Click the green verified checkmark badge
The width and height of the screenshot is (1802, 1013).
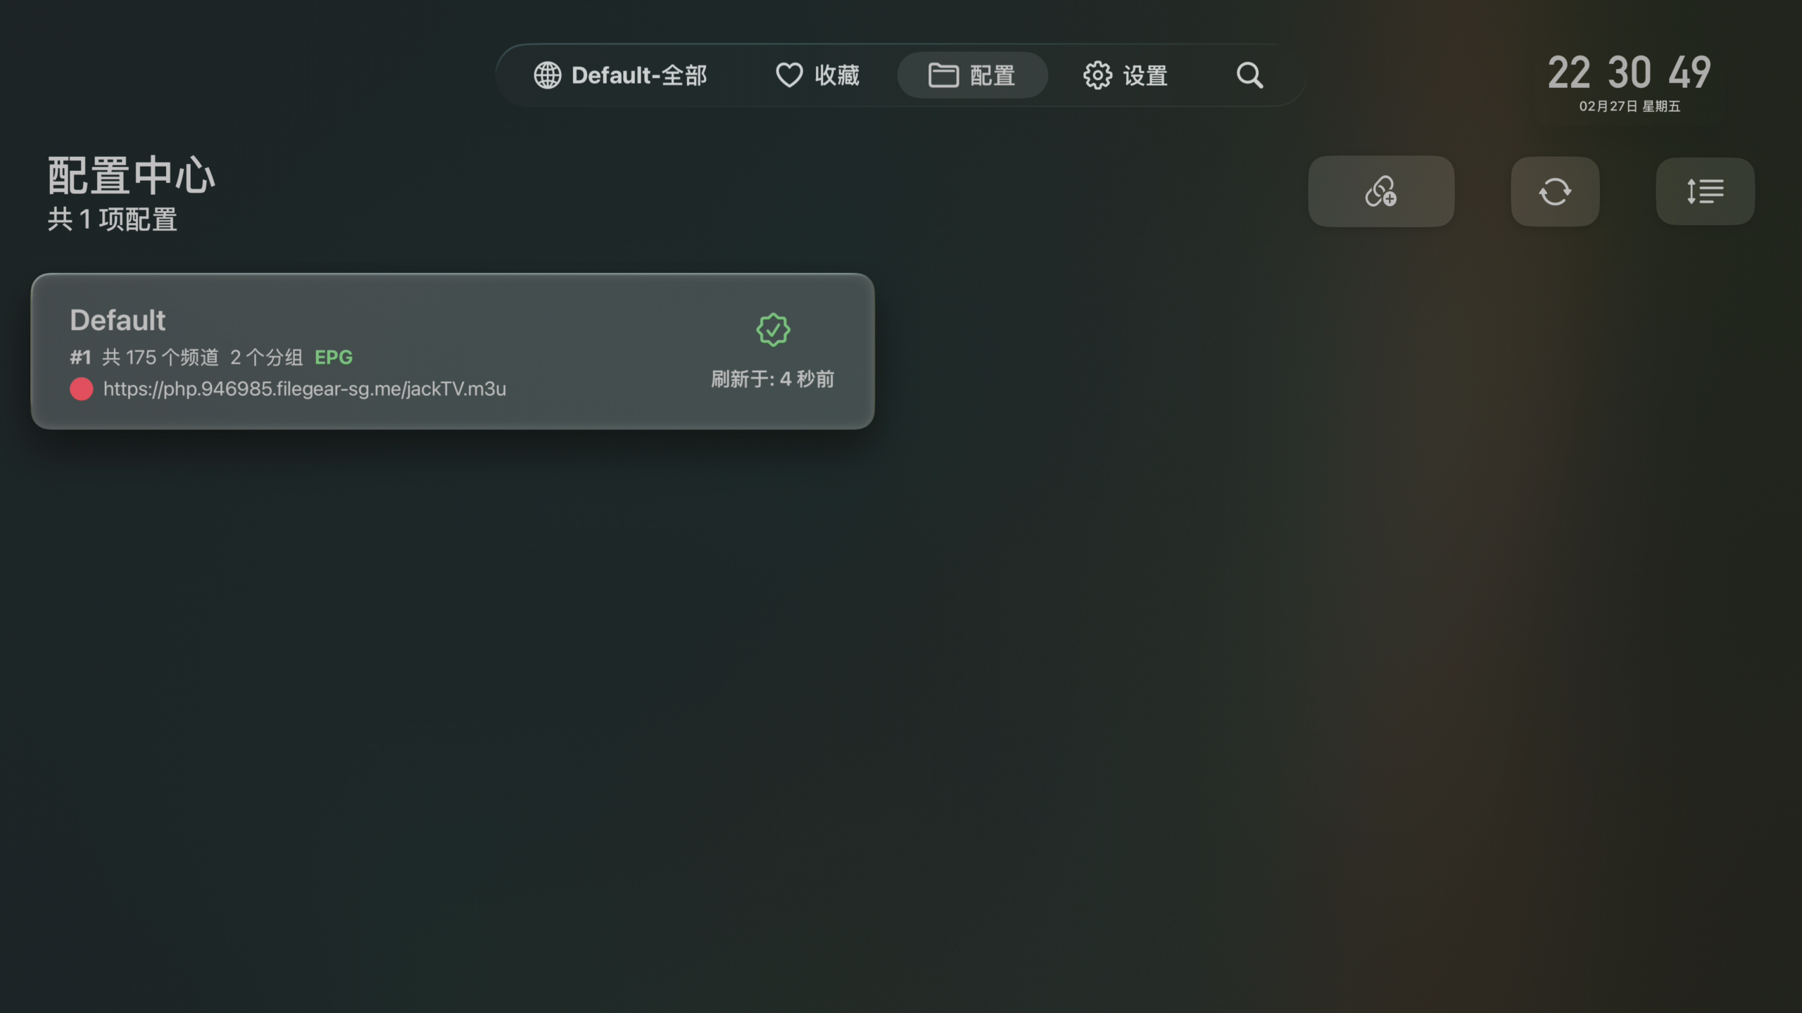(773, 330)
